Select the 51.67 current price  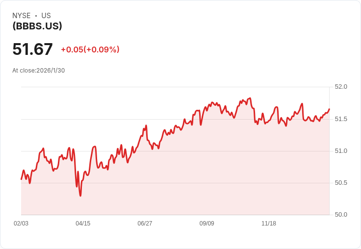[32, 49]
